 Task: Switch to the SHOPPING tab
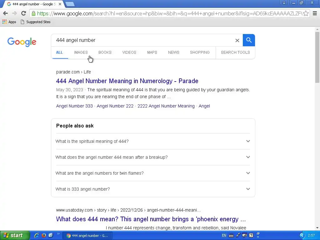pos(200,52)
